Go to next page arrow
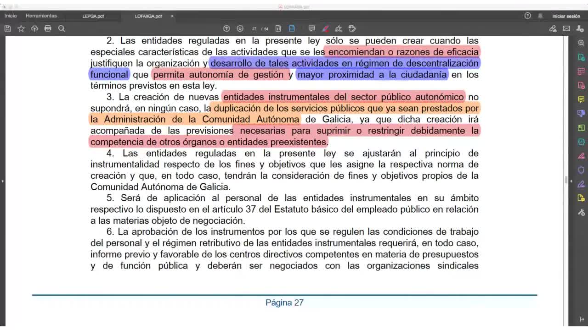The height and width of the screenshot is (330, 588). click(x=240, y=28)
